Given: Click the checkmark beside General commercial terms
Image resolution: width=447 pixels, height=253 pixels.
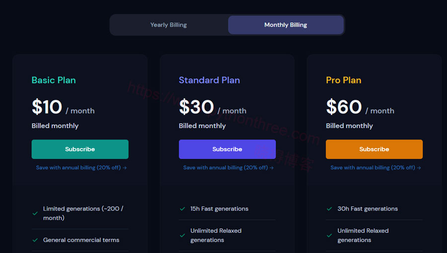Looking at the screenshot, I should pyautogui.click(x=35, y=240).
